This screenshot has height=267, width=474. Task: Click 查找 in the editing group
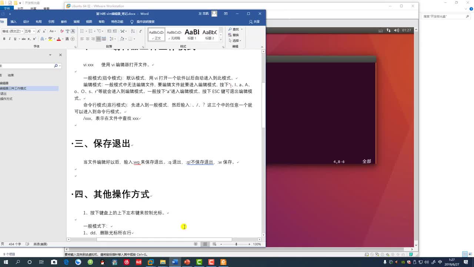coord(234,29)
